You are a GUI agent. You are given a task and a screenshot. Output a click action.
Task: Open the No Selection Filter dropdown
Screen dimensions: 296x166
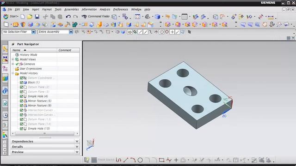click(33, 32)
